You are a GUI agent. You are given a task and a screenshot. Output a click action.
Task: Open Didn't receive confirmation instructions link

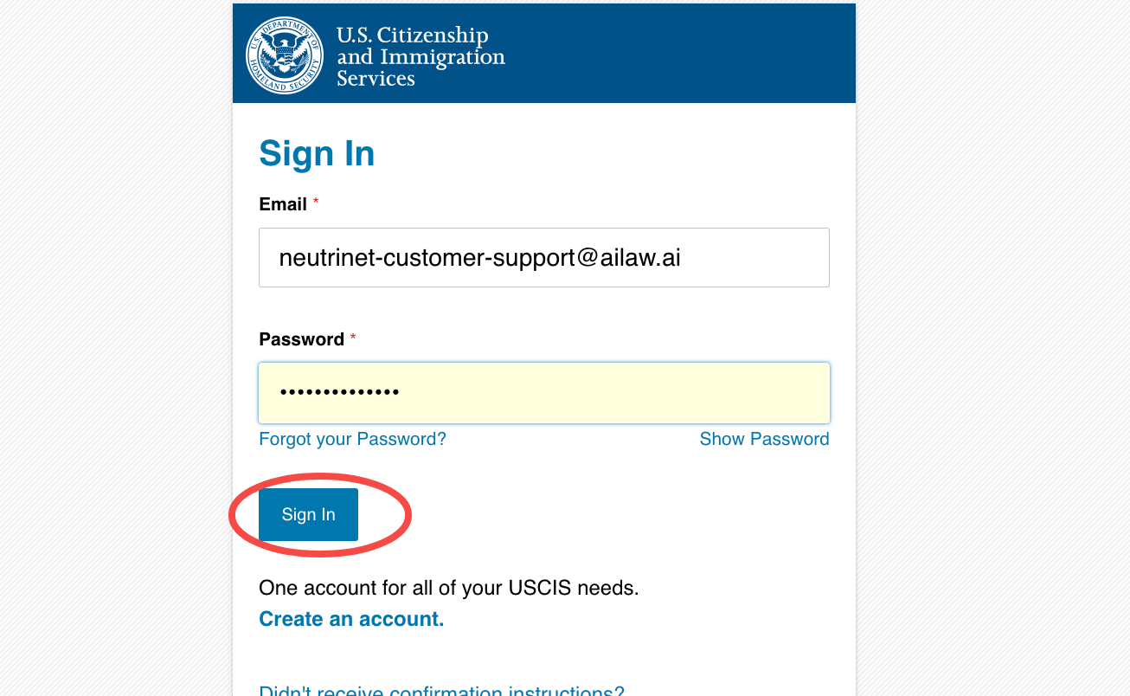(441, 691)
